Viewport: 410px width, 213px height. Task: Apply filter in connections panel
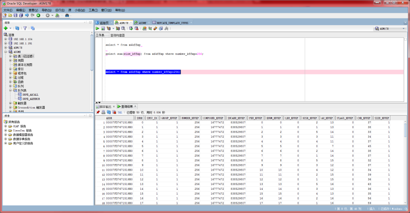tap(25, 28)
